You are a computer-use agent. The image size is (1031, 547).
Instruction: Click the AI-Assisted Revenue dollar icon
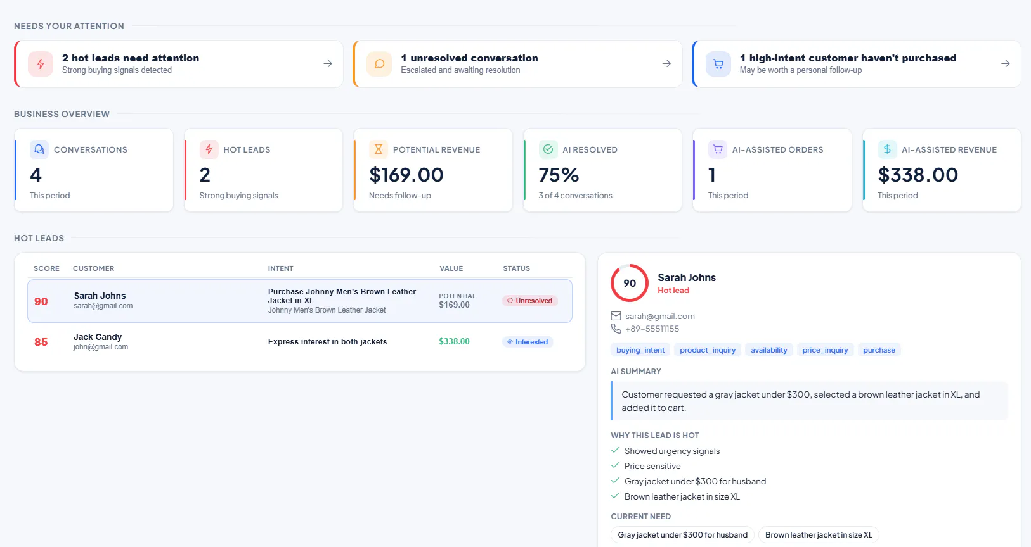pos(887,149)
